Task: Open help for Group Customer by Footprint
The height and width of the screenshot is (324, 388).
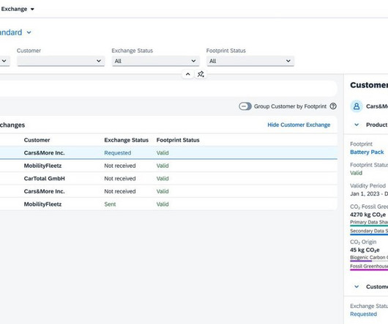Action: coord(333,106)
